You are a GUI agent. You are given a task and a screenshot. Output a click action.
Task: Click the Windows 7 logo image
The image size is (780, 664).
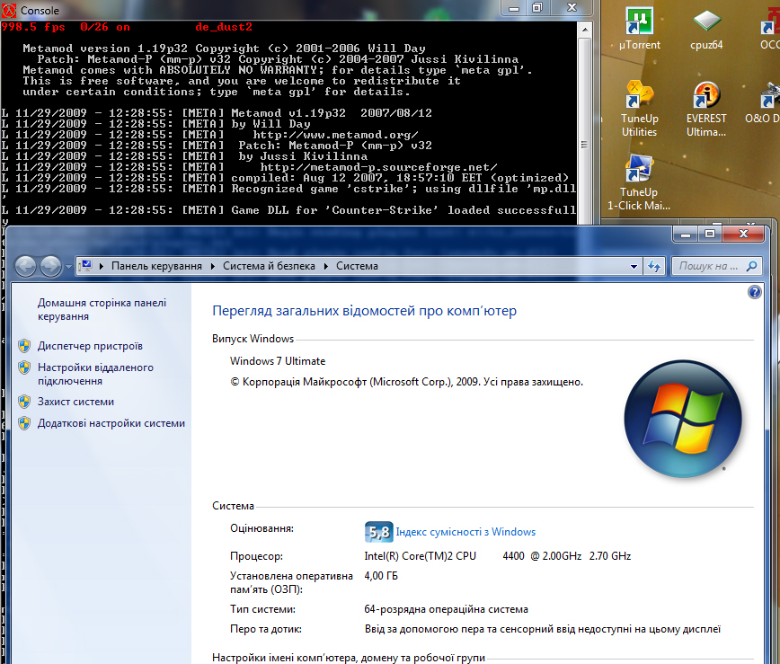683,419
